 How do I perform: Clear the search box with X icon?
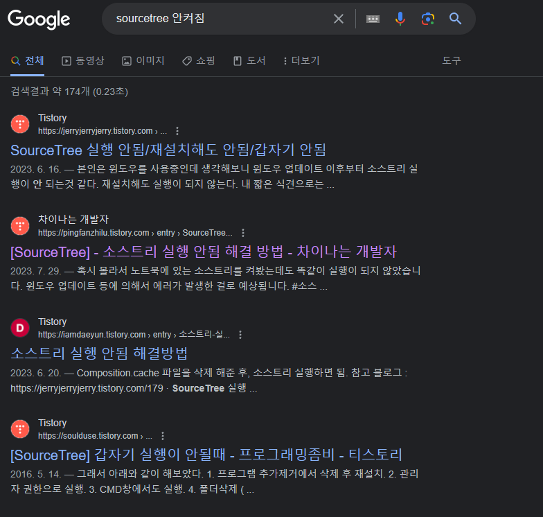coord(338,19)
